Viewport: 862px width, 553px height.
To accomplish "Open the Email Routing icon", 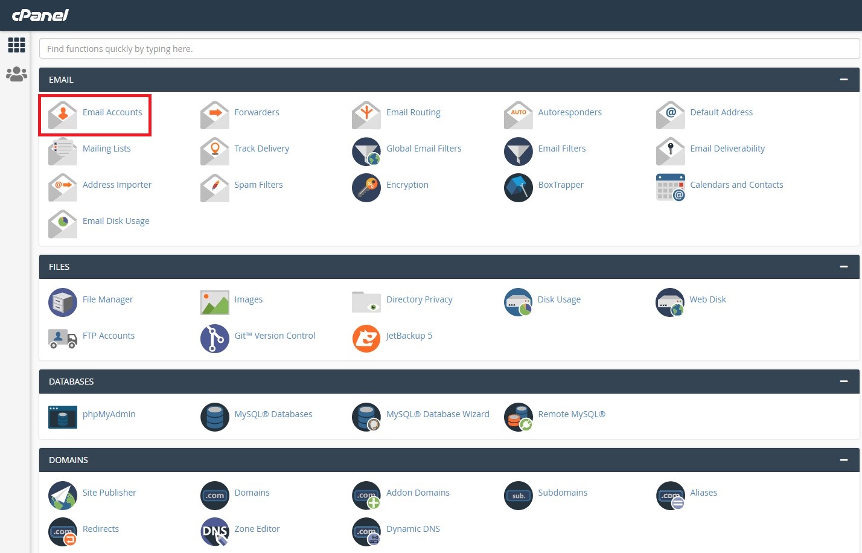I will click(x=366, y=115).
